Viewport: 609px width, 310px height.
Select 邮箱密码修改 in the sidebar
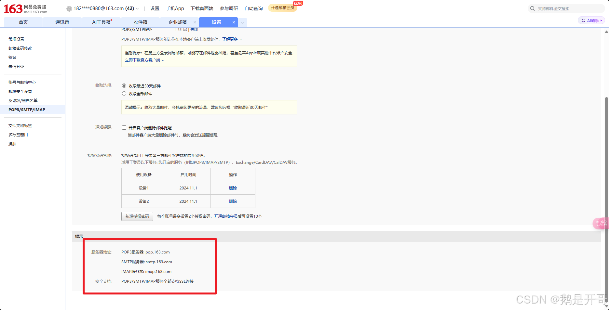(20, 48)
